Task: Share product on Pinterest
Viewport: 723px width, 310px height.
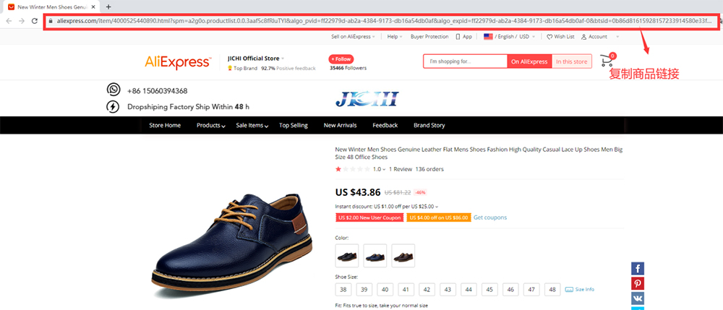Action: [x=638, y=283]
